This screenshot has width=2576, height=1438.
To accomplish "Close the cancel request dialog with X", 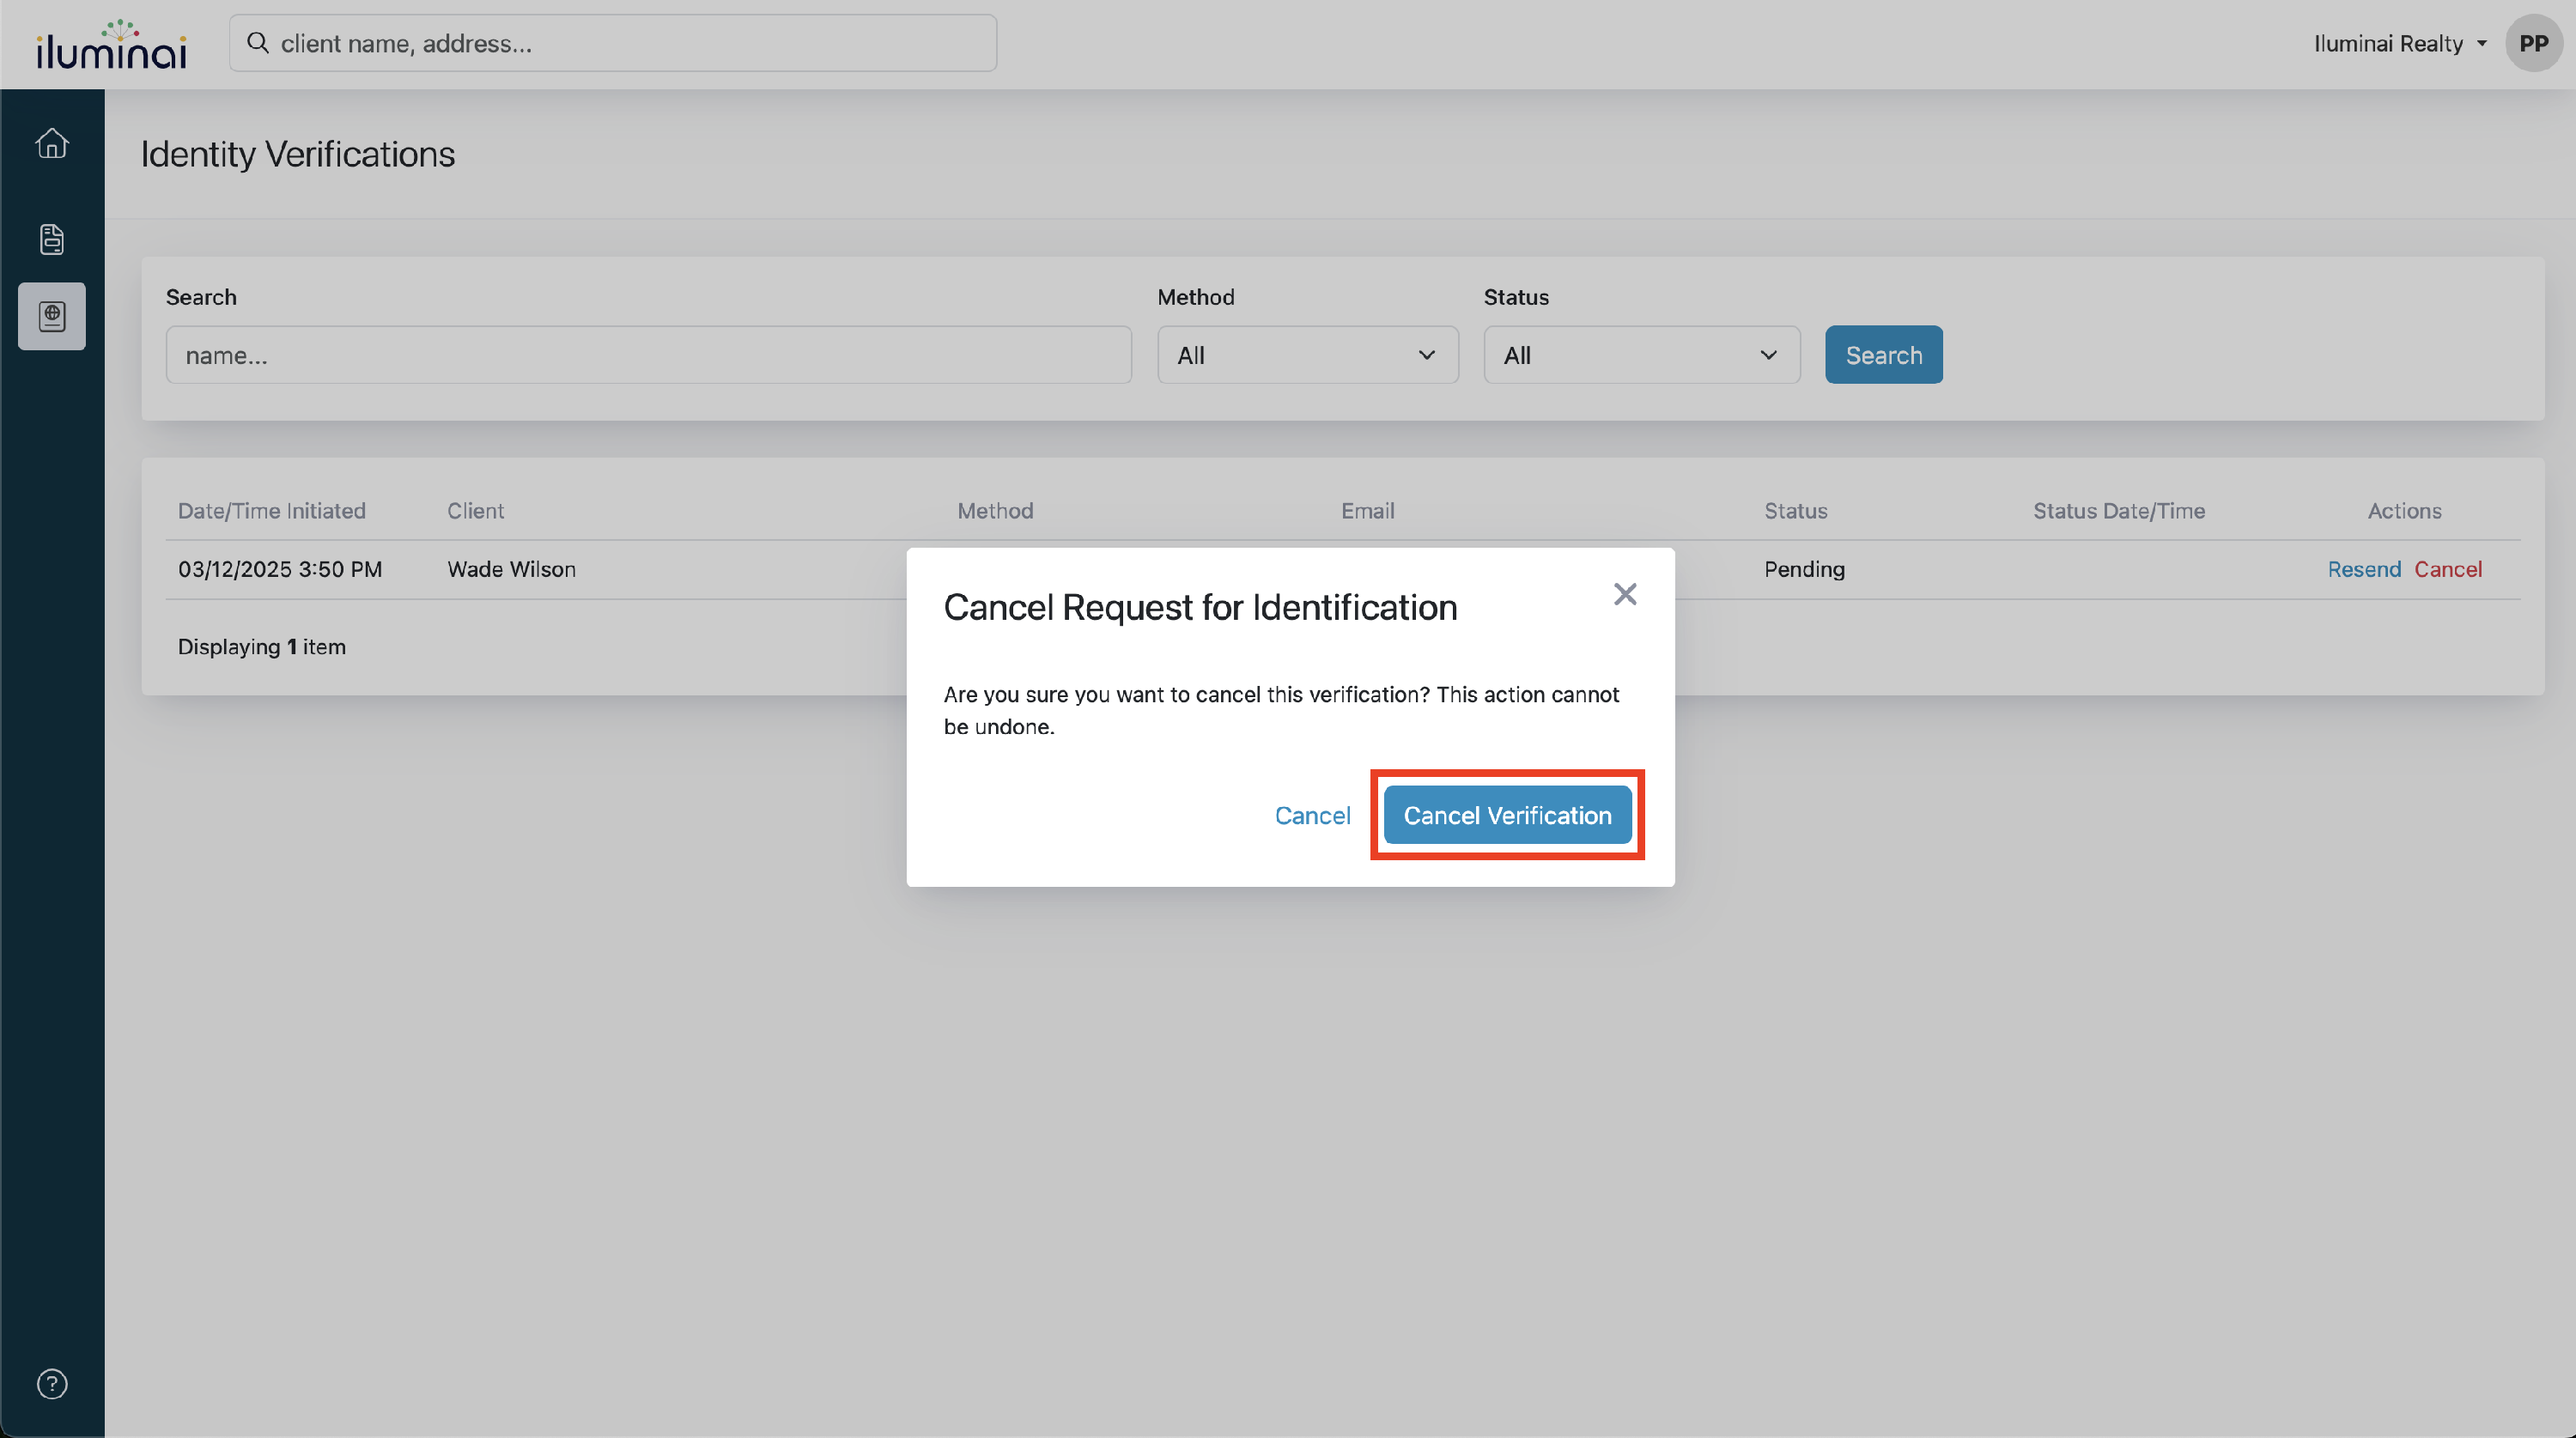I will (1625, 594).
